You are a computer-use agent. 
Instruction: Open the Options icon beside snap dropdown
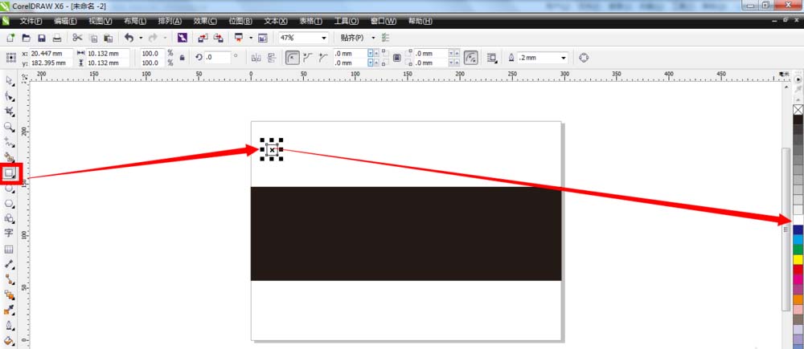tap(386, 38)
